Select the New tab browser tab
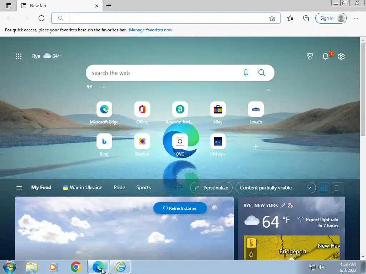 (60, 6)
